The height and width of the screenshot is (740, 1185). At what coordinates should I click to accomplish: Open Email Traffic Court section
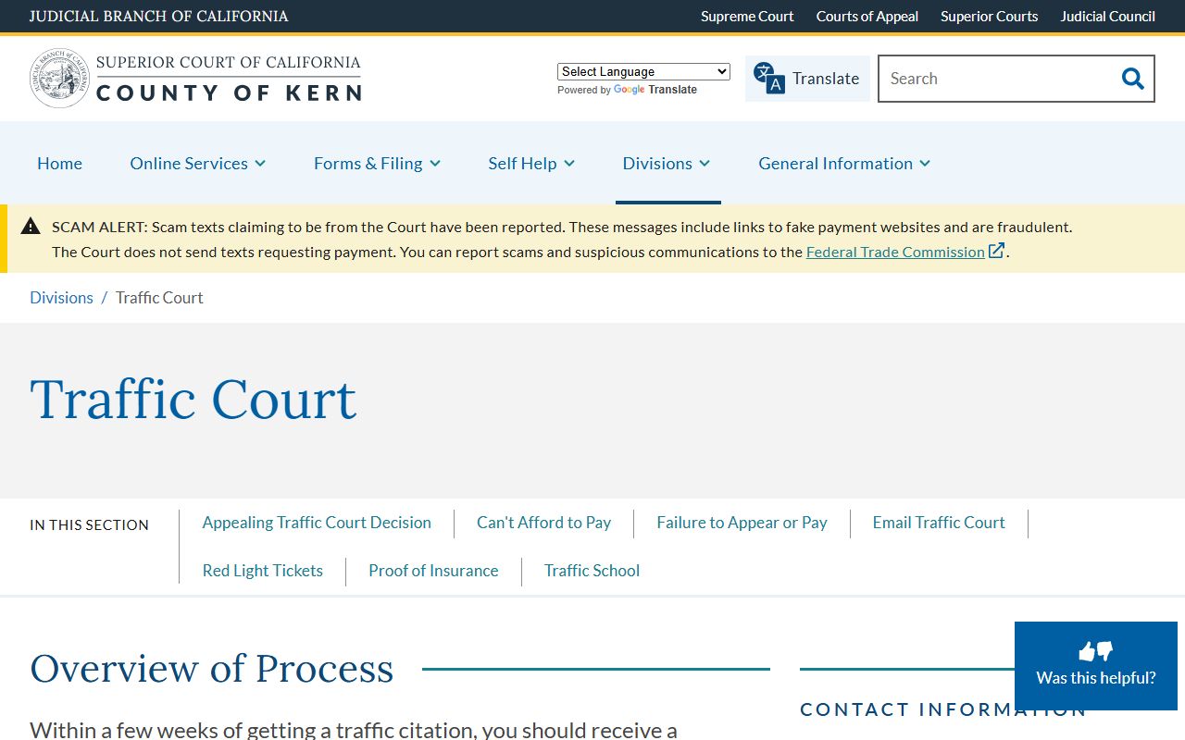tap(939, 523)
